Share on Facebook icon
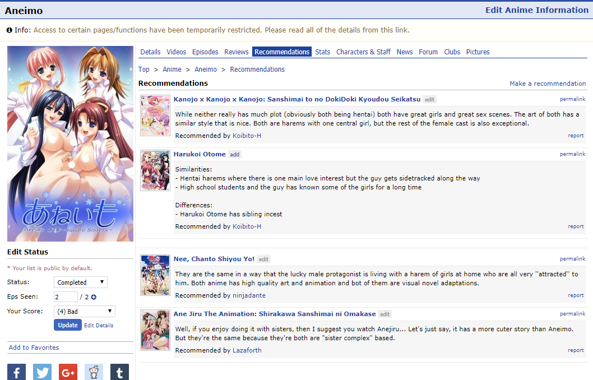 [17, 372]
